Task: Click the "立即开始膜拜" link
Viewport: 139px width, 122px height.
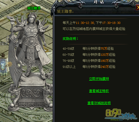Action: tap(99, 79)
